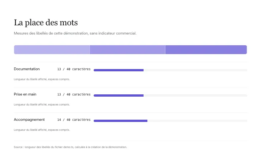
Task: Select the Accompagnement progress bar fill
Action: 121,121
